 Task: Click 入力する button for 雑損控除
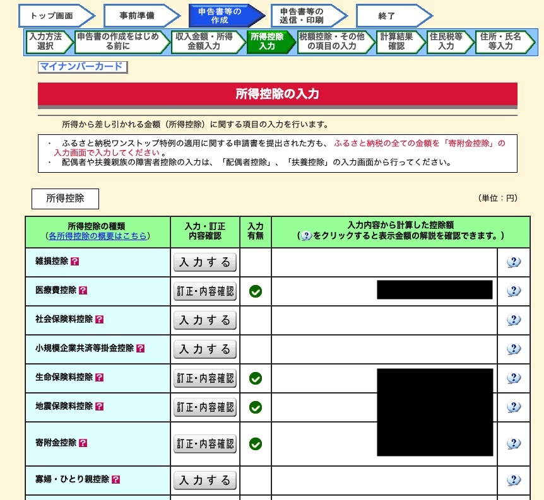pos(204,262)
